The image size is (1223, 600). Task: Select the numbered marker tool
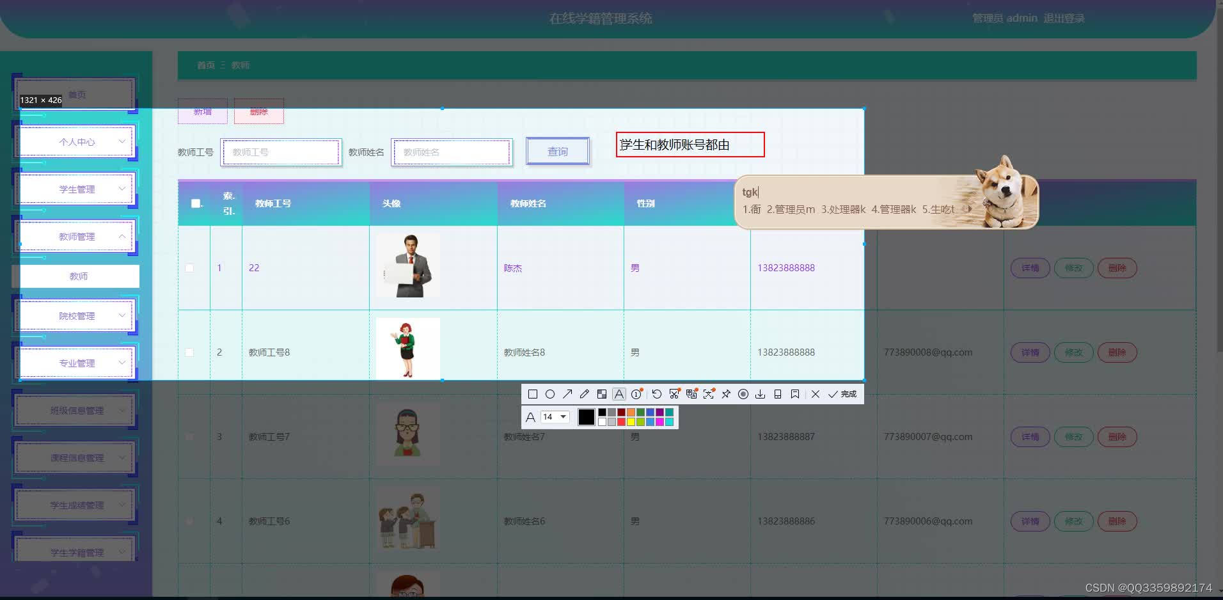tap(636, 394)
